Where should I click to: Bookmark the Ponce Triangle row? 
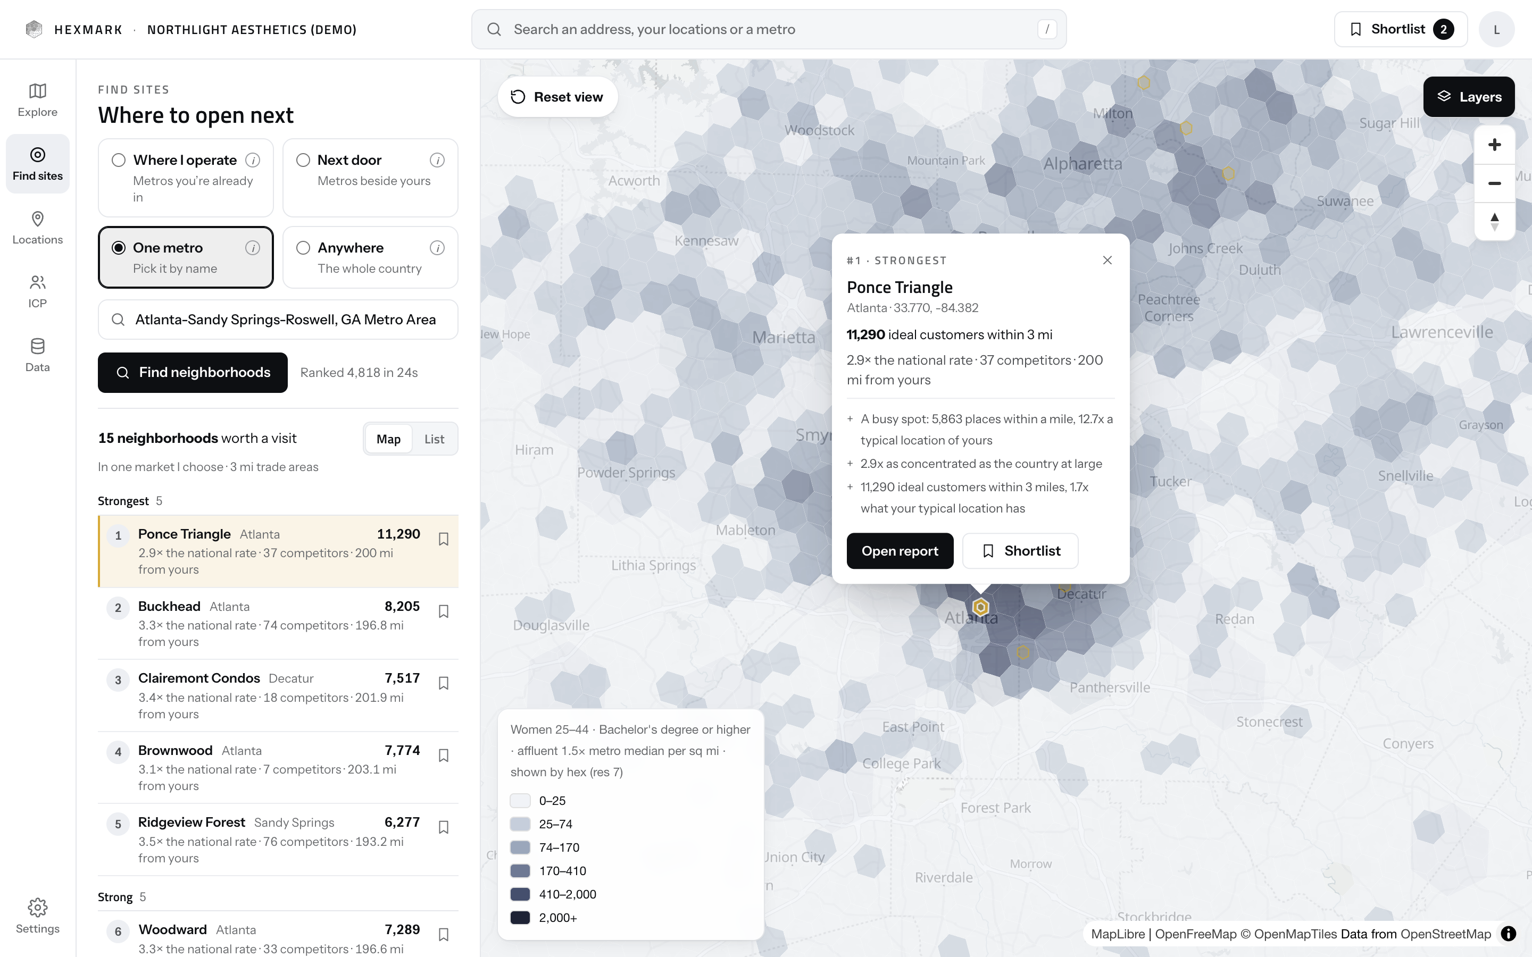click(x=444, y=539)
